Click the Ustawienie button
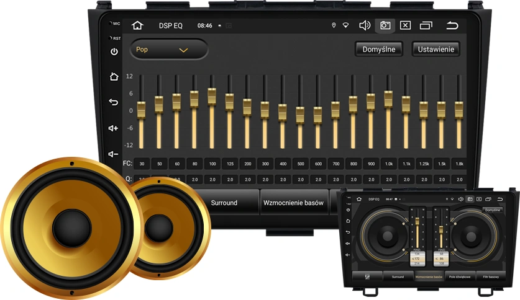The image size is (520, 300). pos(436,50)
